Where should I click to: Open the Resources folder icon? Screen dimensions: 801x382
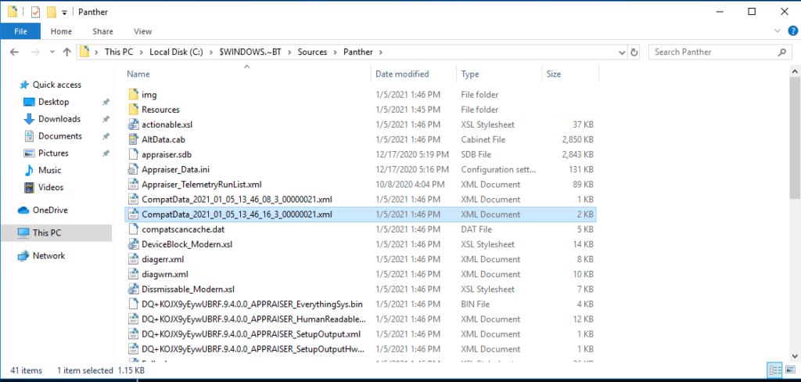point(133,110)
